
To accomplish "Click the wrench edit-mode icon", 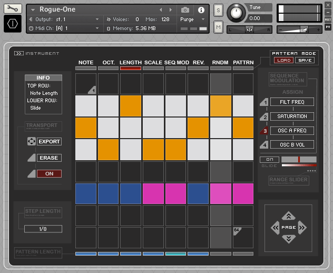I will pos(13,9).
